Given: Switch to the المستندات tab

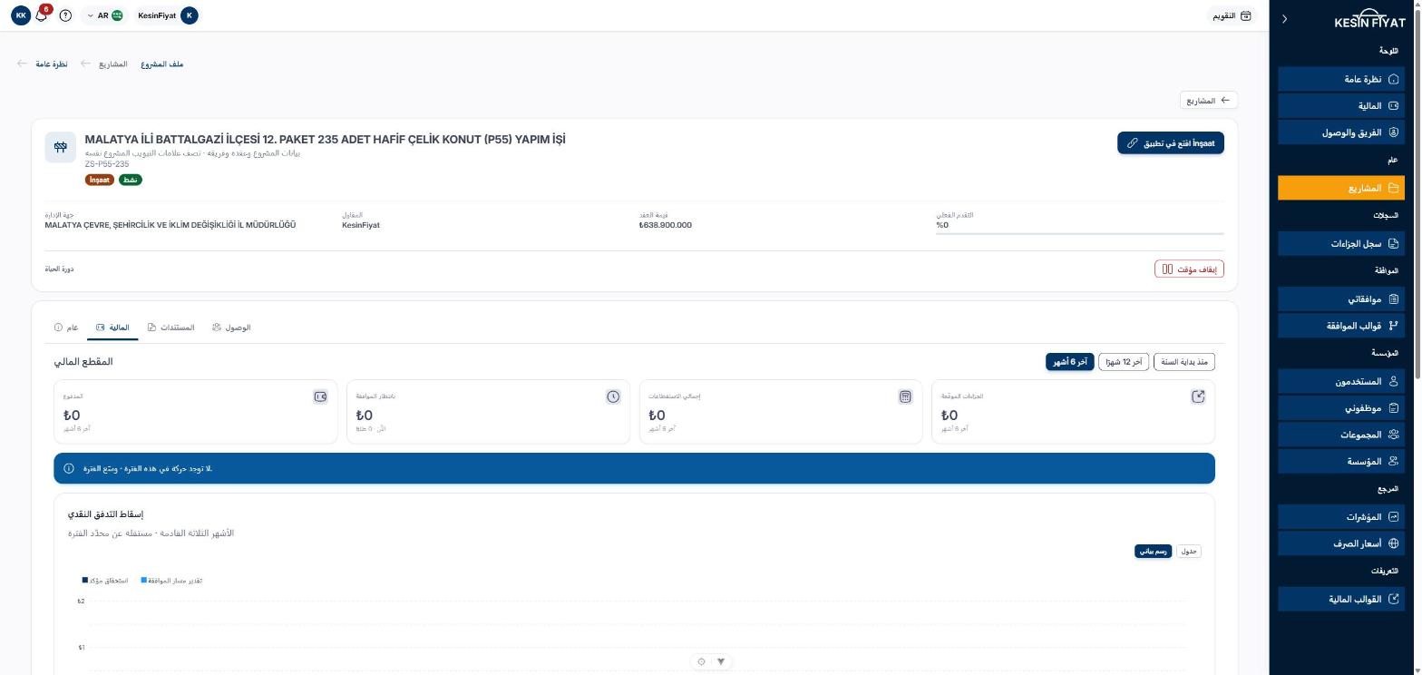Looking at the screenshot, I should [171, 327].
